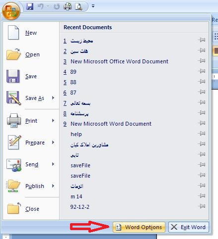Image resolution: width=218 pixels, height=239 pixels.
Task: Click the purple floppy icon beside Save
Action: pyautogui.click(x=13, y=76)
